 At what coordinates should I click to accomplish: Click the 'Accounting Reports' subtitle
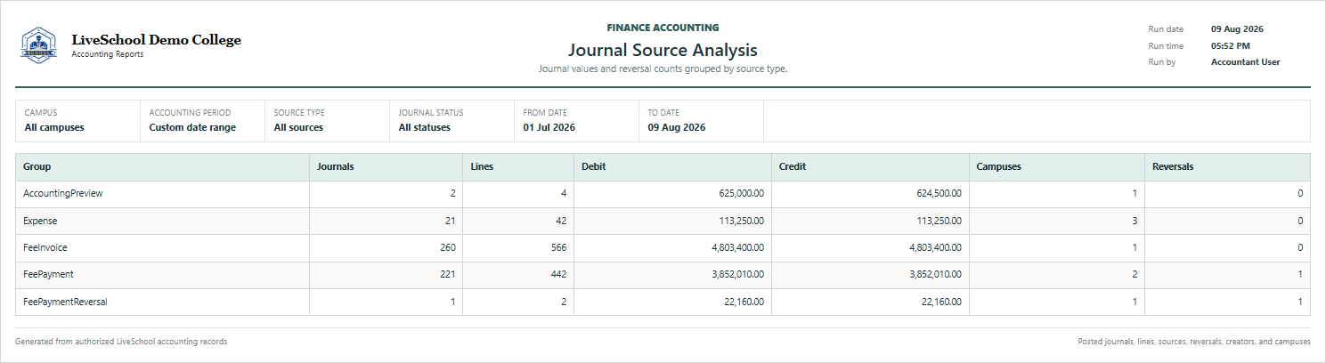[x=107, y=54]
